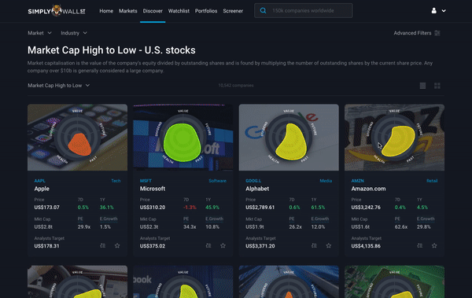Open the AAPL ticker link
Screen dimensions: 472x298
(40, 181)
